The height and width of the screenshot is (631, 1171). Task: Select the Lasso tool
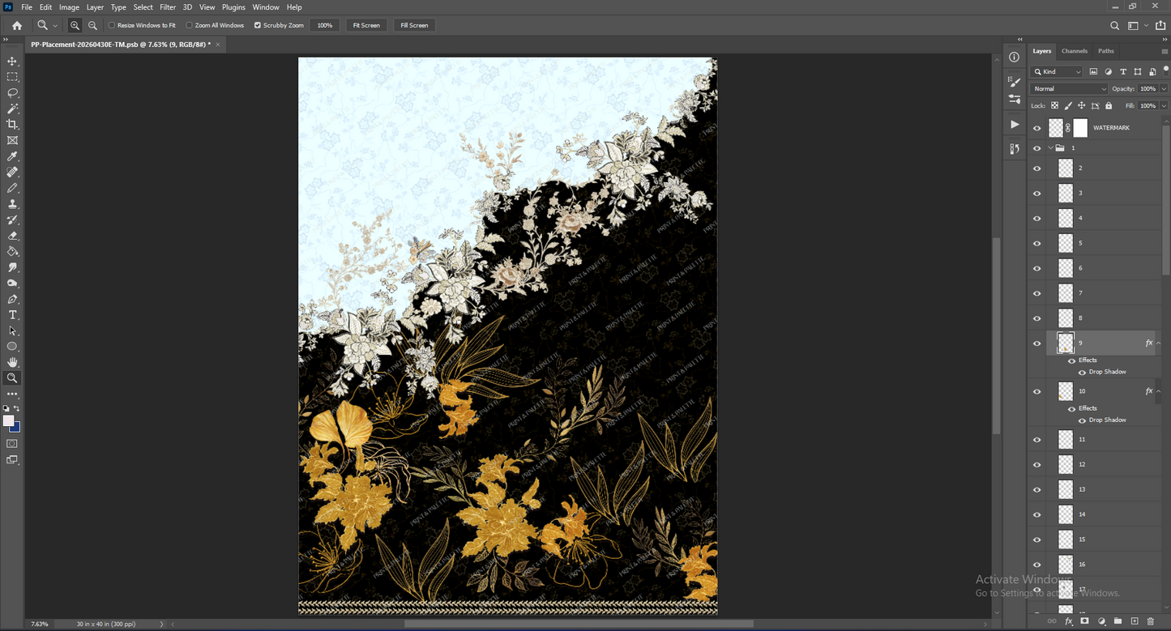click(x=12, y=93)
